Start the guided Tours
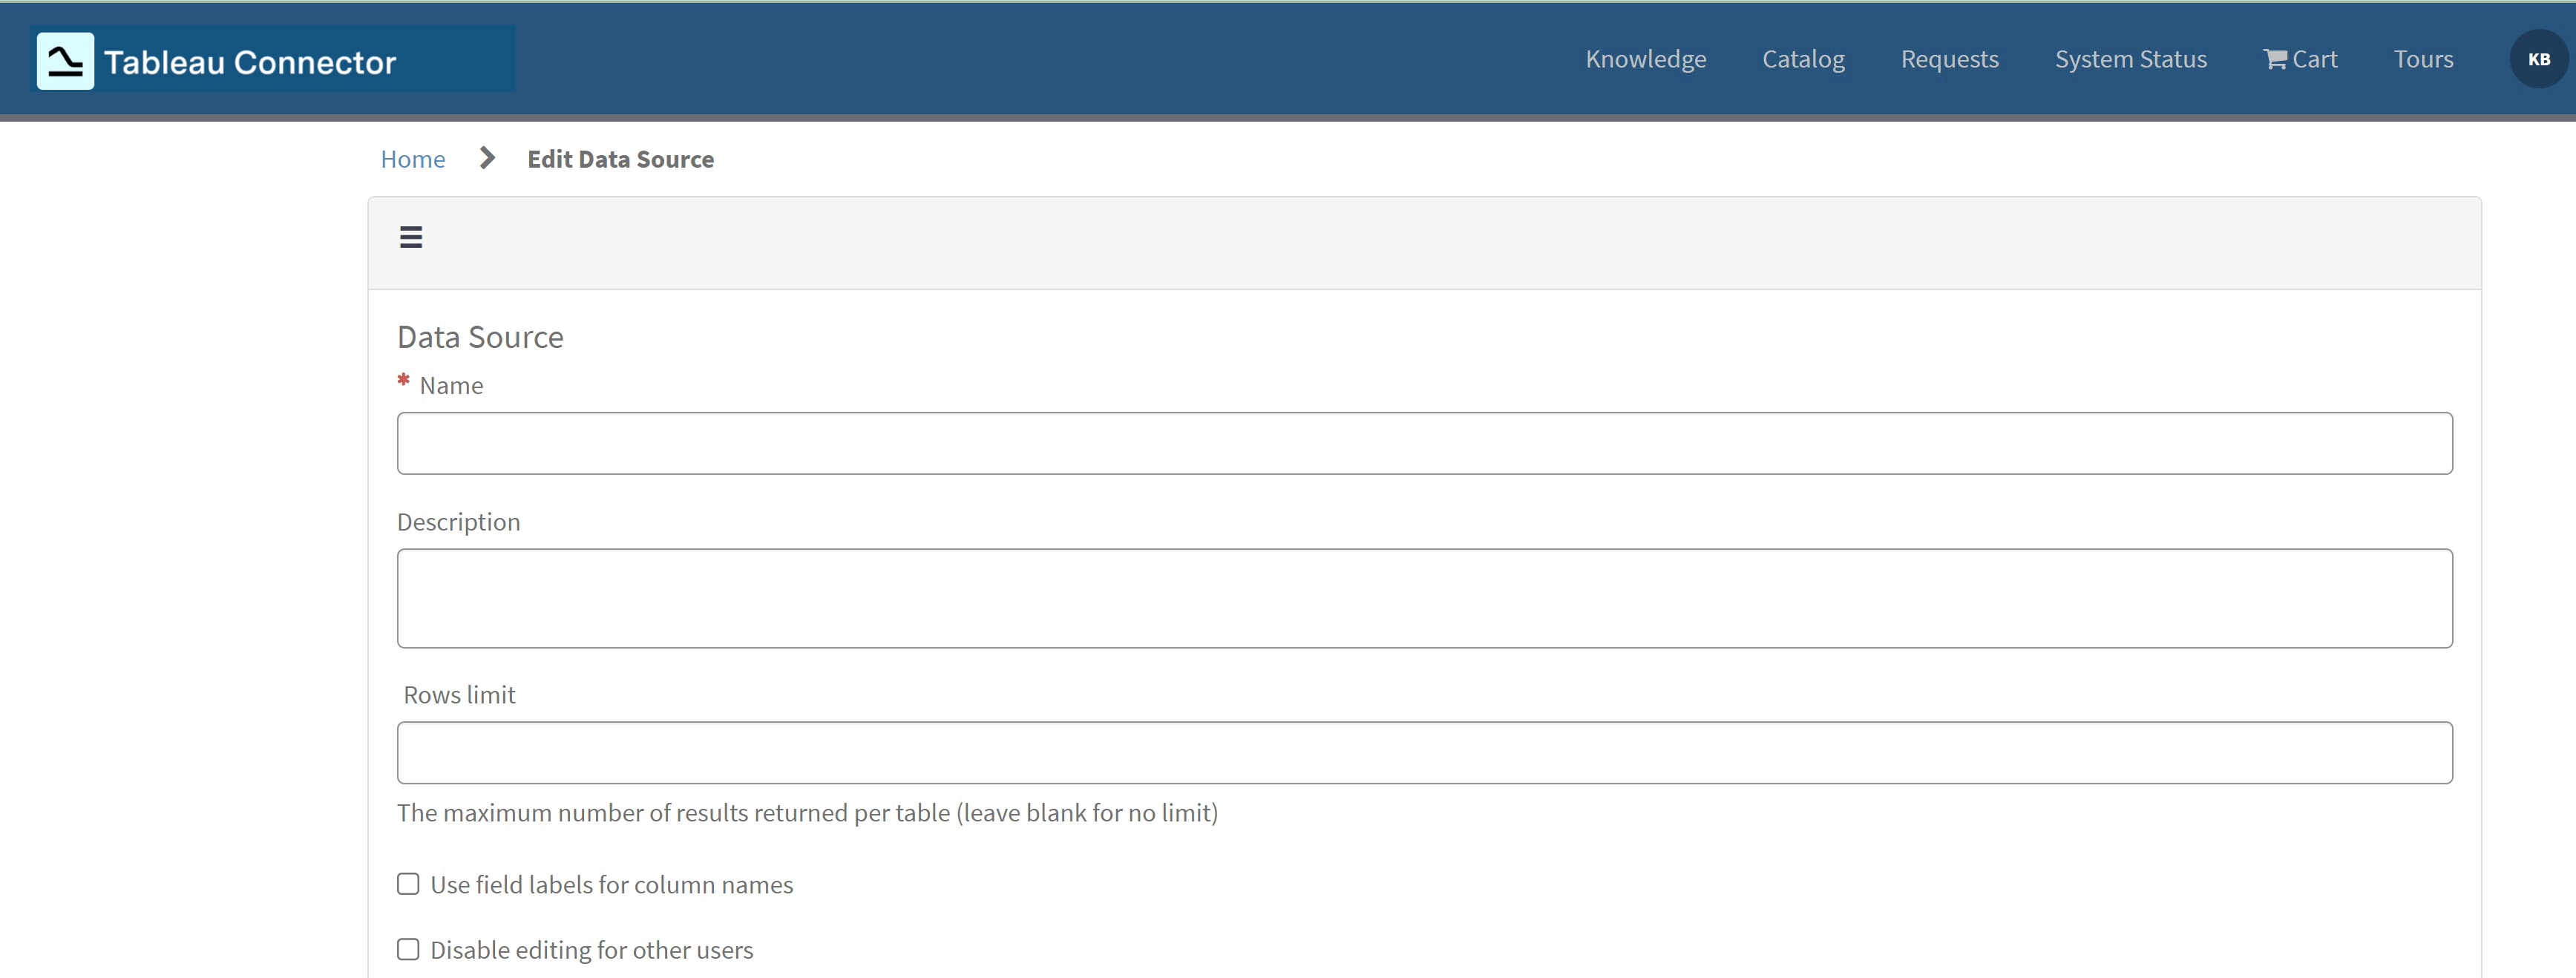 click(2423, 59)
